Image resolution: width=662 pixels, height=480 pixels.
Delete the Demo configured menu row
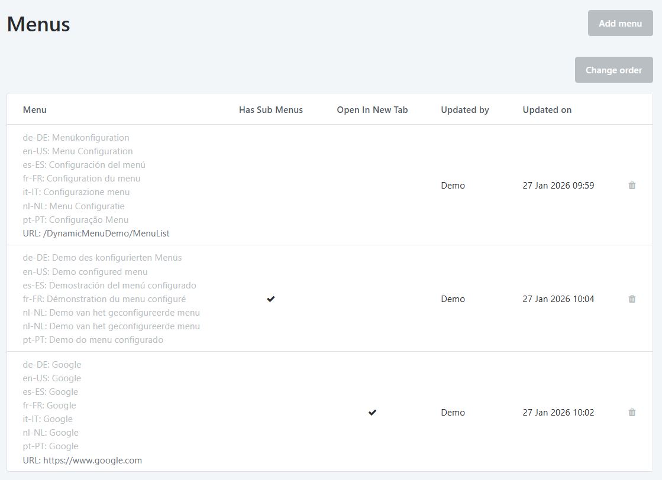(x=632, y=299)
